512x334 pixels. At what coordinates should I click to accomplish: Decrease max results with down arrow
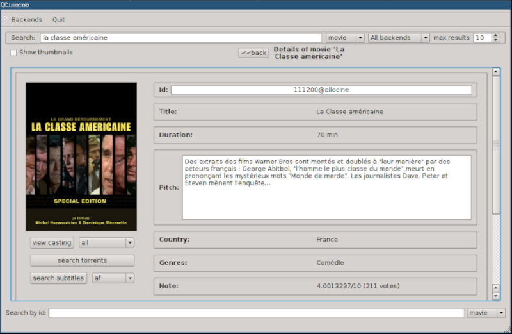[495, 40]
